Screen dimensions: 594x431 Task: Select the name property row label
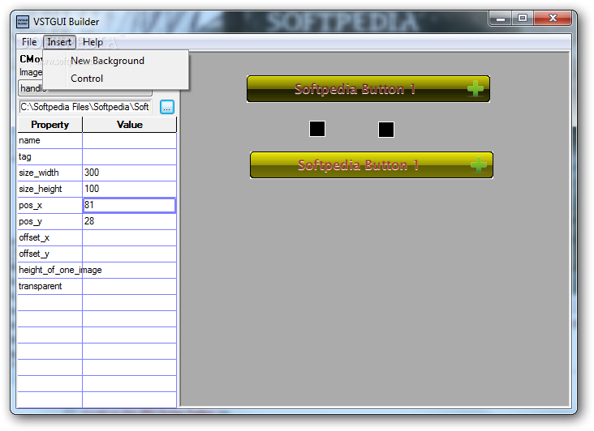click(x=50, y=141)
